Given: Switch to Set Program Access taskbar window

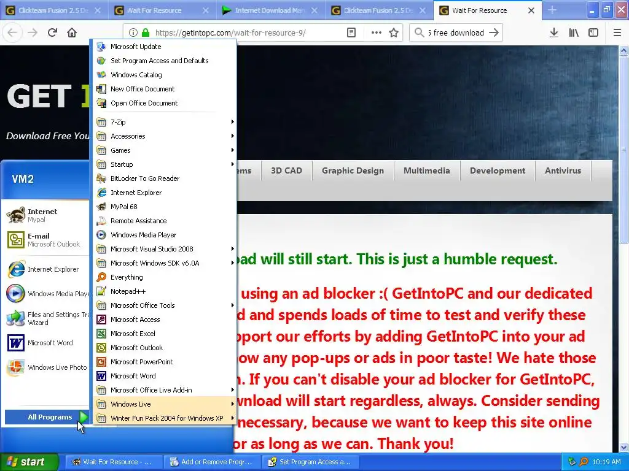Looking at the screenshot, I should 310,462.
